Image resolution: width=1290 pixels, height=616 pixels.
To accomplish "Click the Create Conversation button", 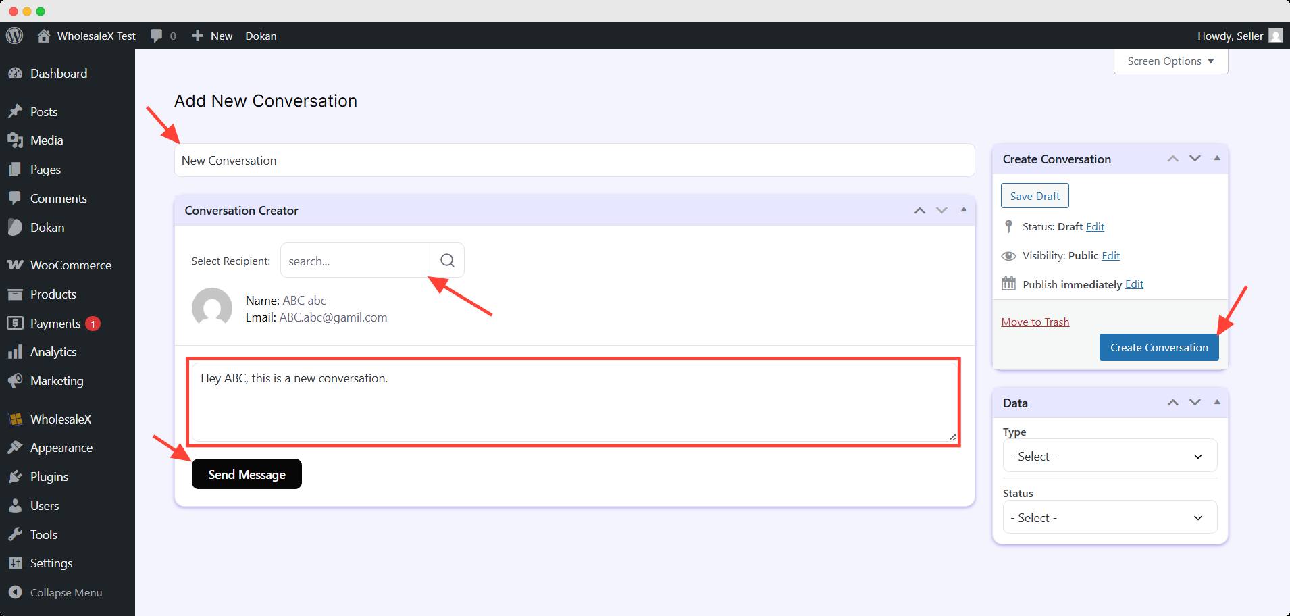I will point(1159,347).
